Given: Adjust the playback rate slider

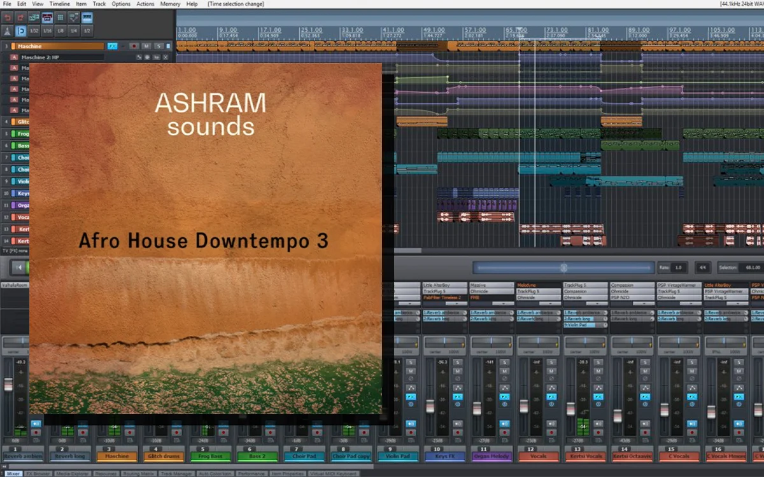Looking at the screenshot, I should point(563,268).
